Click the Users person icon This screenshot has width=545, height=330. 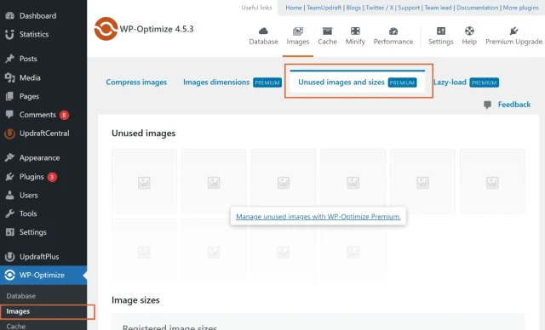(9, 195)
